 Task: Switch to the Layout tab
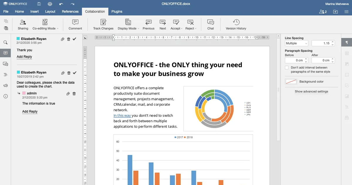point(50,11)
